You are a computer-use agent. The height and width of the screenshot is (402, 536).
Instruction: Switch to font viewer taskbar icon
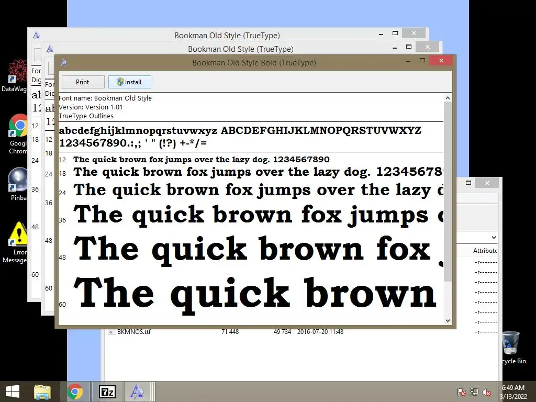138,392
